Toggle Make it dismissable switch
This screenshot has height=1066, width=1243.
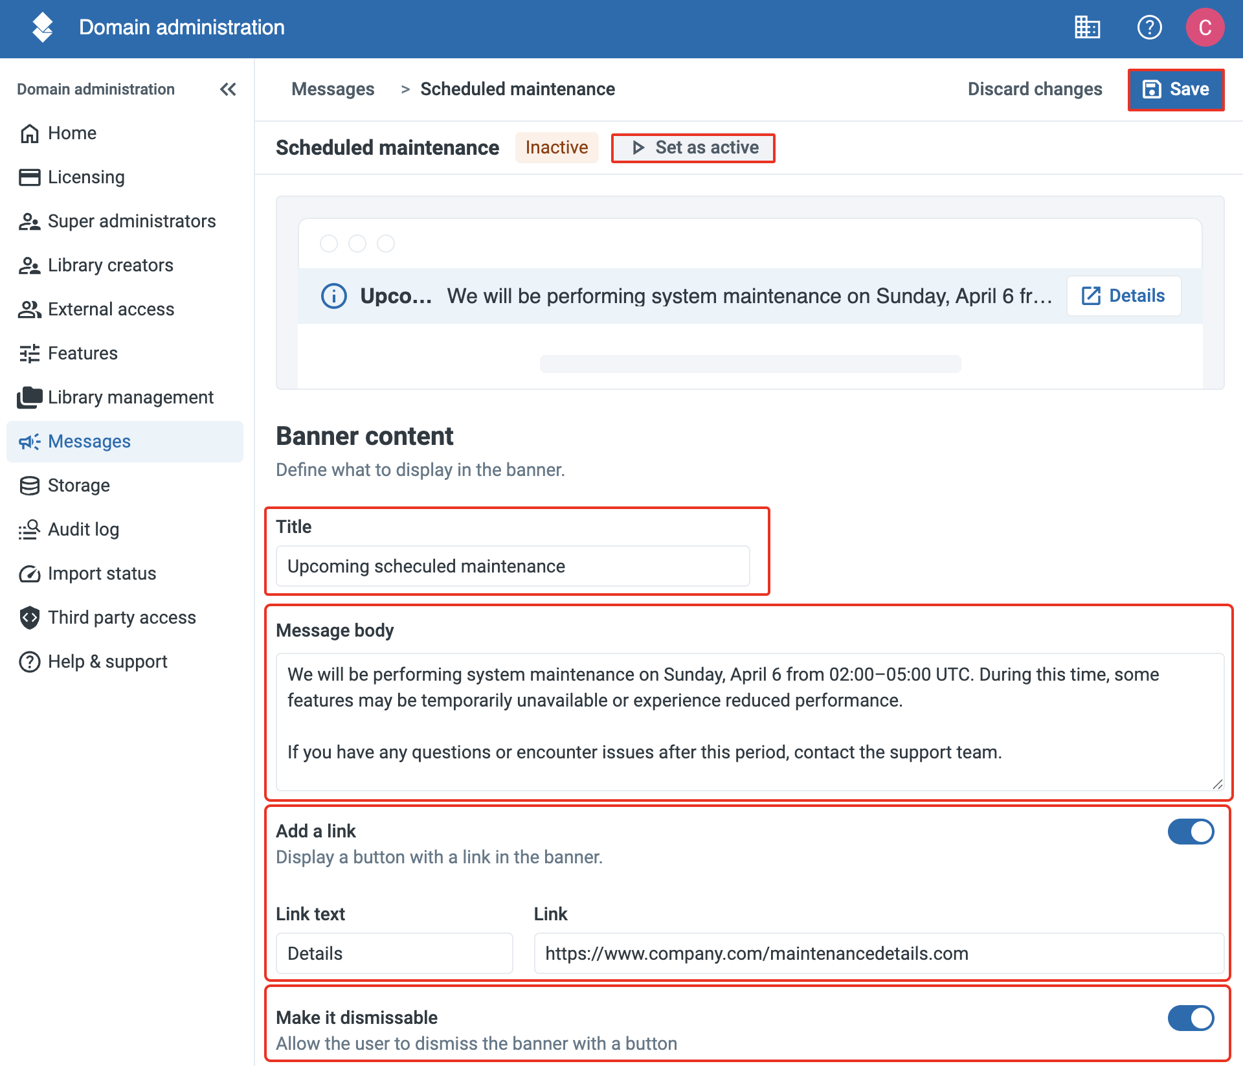[1191, 1018]
